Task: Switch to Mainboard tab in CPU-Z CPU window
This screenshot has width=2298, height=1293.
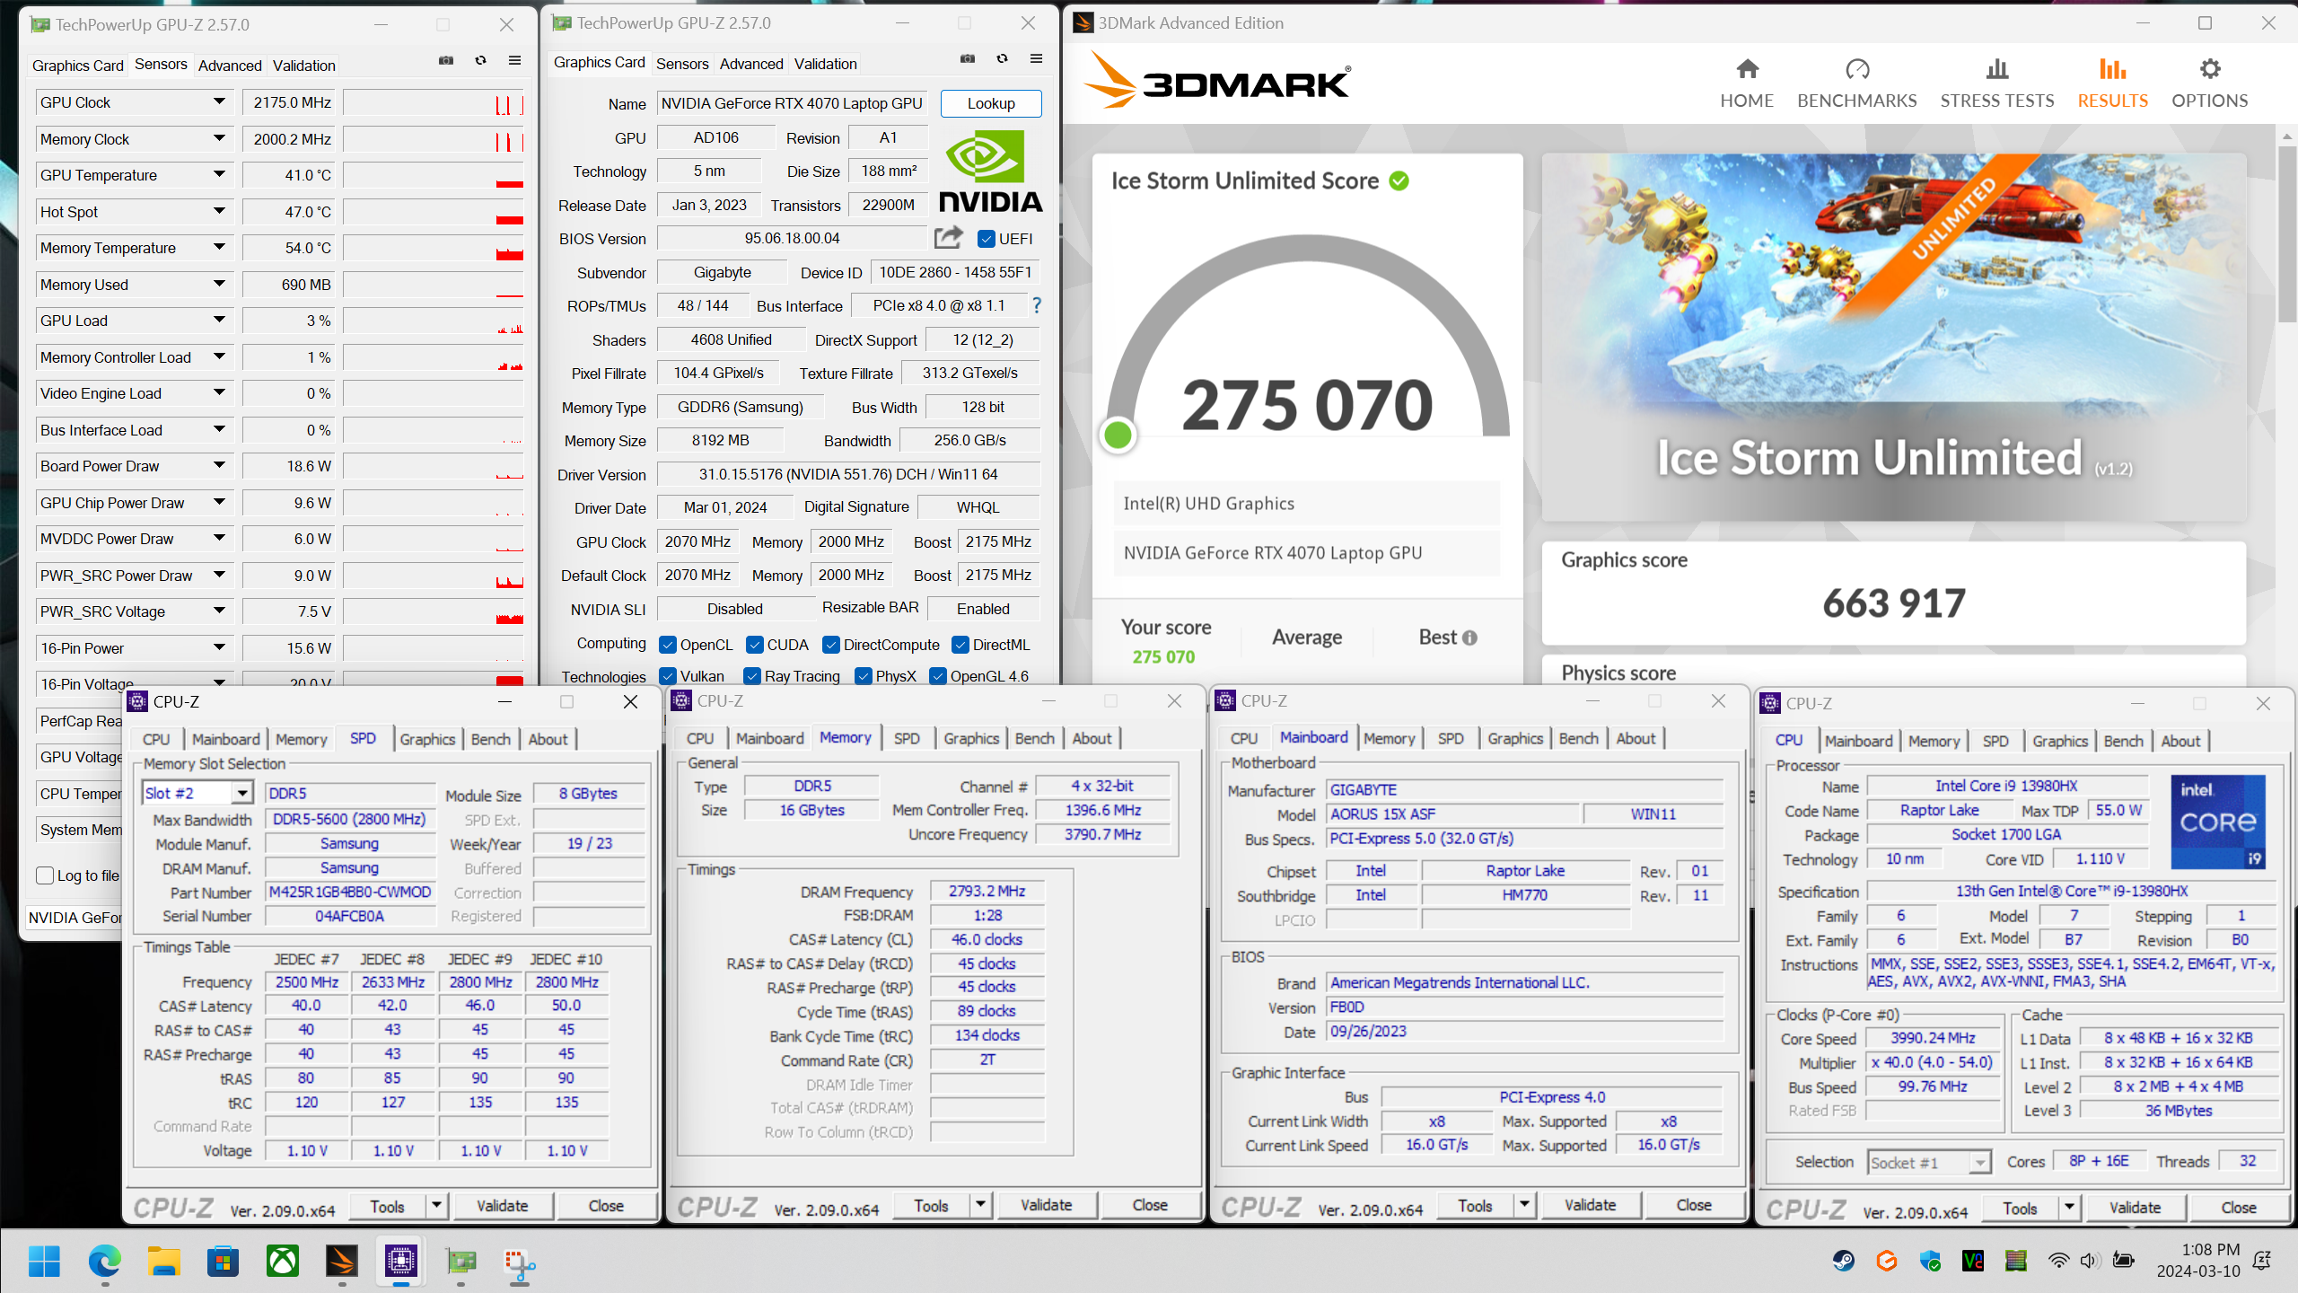Action: pos(1858,741)
